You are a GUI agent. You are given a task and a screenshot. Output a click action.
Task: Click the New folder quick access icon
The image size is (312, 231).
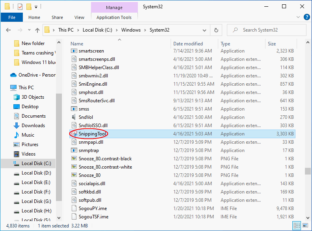[x=29, y=7]
